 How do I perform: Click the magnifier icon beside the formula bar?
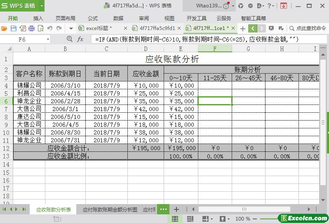69,39
